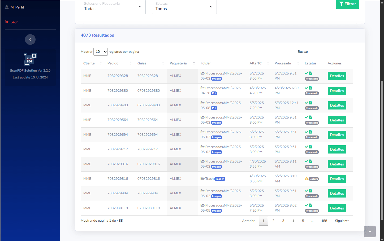Screen dimensions: 384x241
Task: Click 'Last update 10 Jul 2024' text
Action: [30, 77]
